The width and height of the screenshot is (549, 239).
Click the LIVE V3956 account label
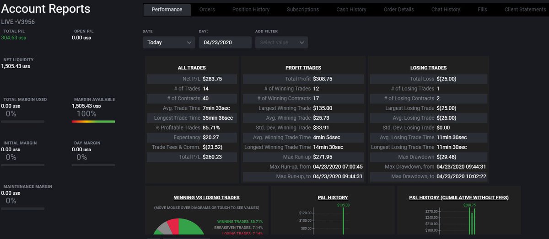tap(18, 21)
